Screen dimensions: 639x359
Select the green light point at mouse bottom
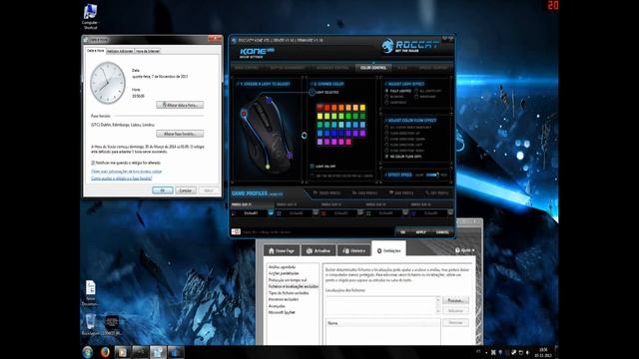[268, 167]
